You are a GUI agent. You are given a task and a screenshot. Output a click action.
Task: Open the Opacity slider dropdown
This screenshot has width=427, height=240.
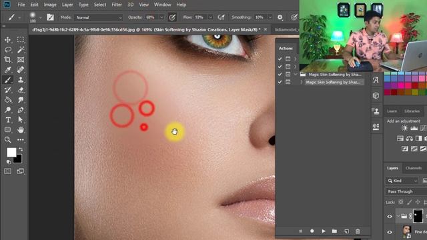pyautogui.click(x=161, y=17)
